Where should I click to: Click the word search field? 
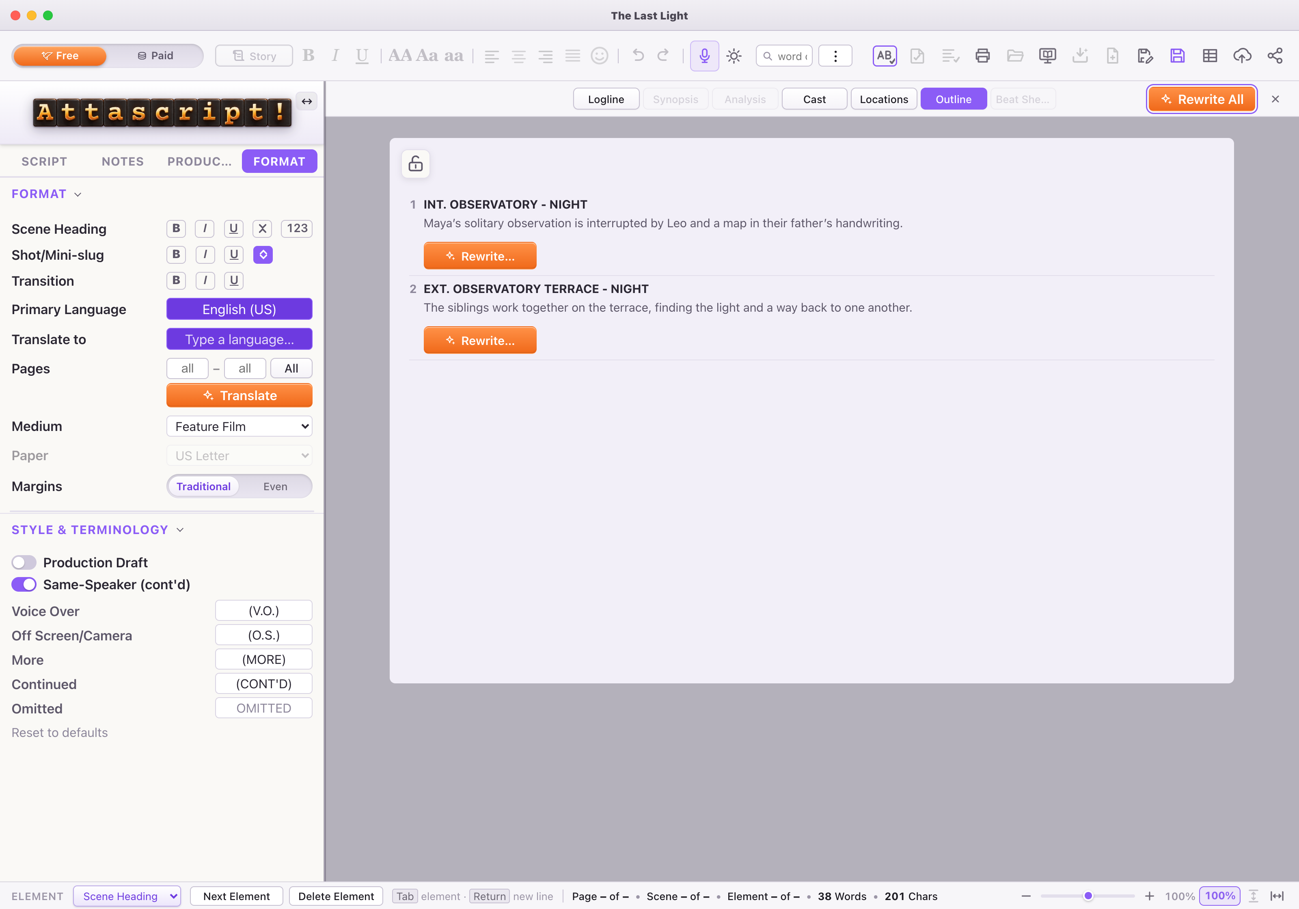coord(784,56)
